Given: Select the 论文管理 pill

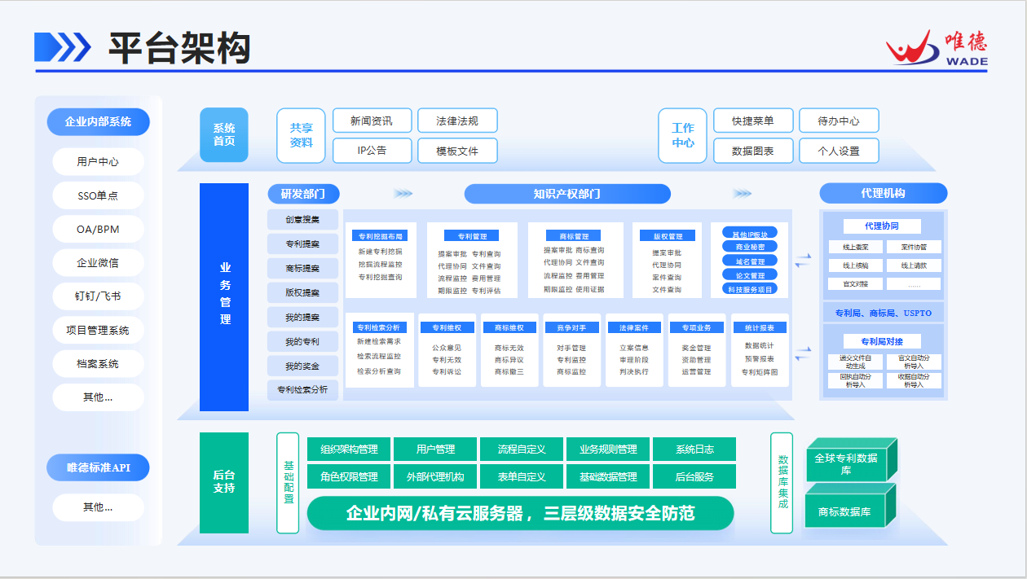Looking at the screenshot, I should tap(750, 274).
